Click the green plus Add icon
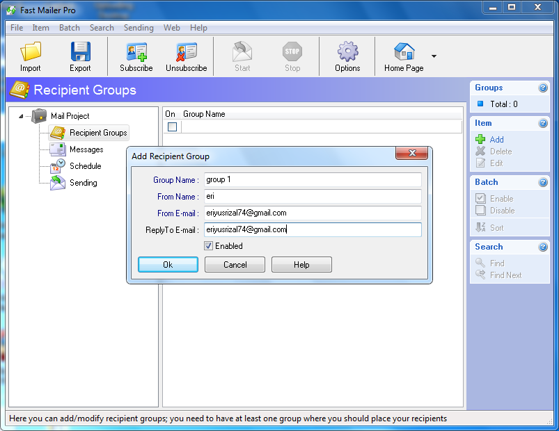Screen dimensions: 559x431 (x=480, y=139)
